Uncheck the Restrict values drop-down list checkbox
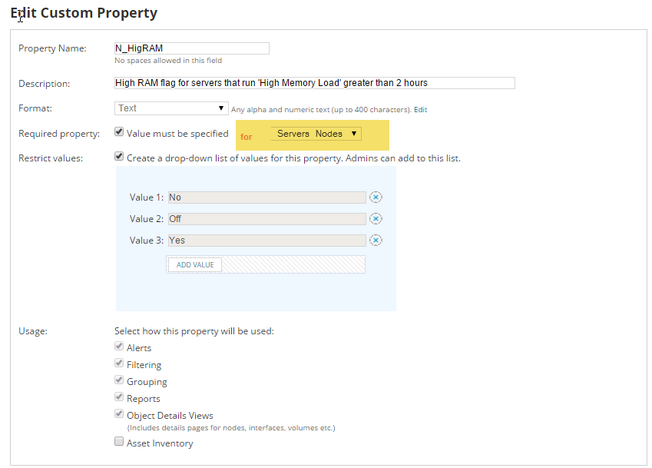The image size is (652, 468). [x=119, y=157]
